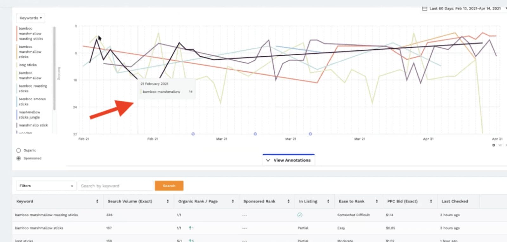Toggle 'bamboo marshmallow roasting sticks' legend line

click(x=30, y=34)
